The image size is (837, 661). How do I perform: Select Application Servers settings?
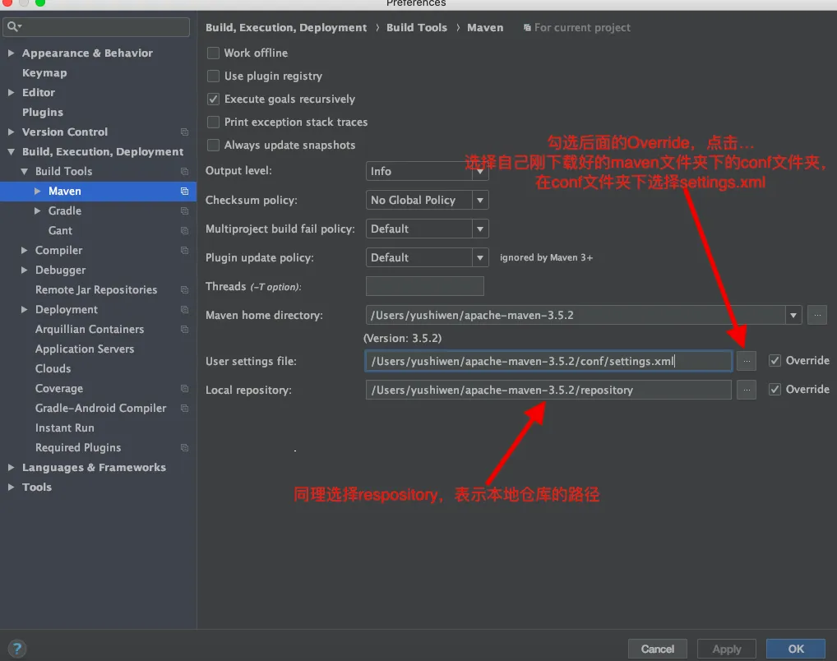coord(85,349)
